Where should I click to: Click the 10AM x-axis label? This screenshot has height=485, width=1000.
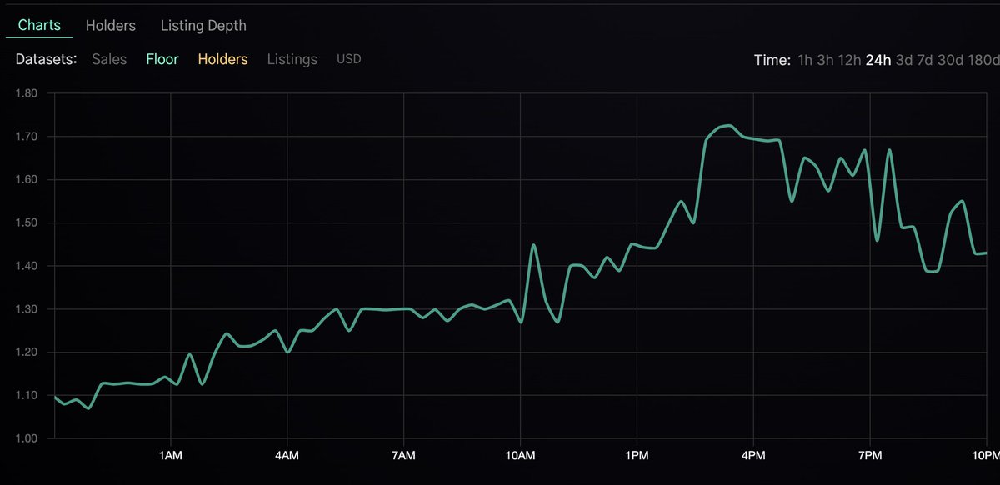(520, 456)
